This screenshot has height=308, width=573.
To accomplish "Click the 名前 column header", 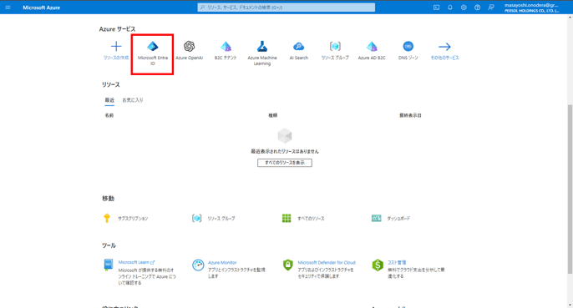I will (x=109, y=115).
